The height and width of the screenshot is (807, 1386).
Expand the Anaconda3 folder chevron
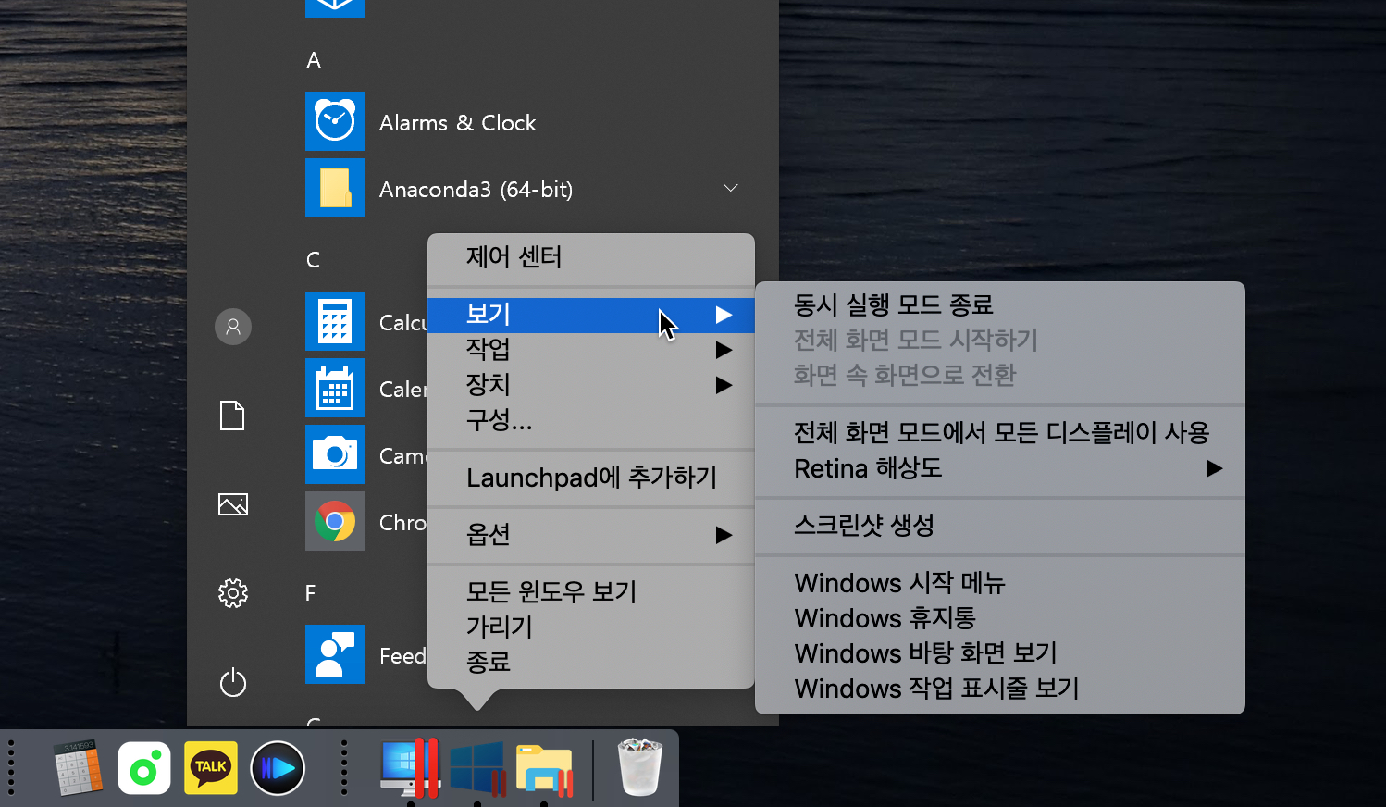[731, 188]
